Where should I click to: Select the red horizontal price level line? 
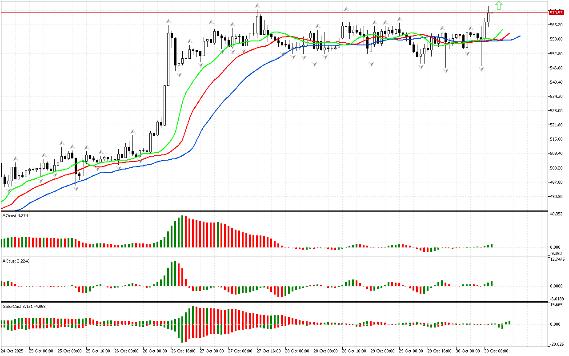point(267,13)
